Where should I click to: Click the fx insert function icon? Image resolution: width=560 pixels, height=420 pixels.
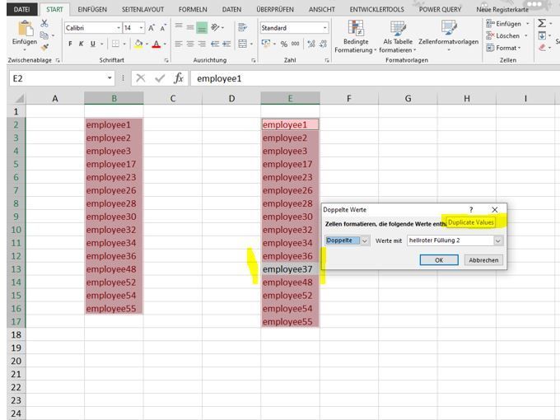pyautogui.click(x=178, y=78)
